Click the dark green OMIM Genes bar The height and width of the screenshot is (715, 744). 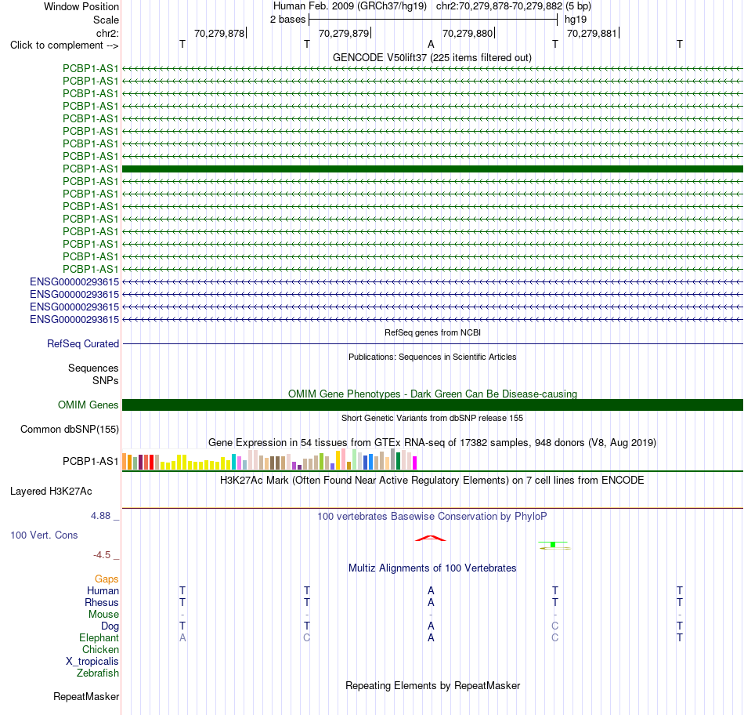pos(433,405)
